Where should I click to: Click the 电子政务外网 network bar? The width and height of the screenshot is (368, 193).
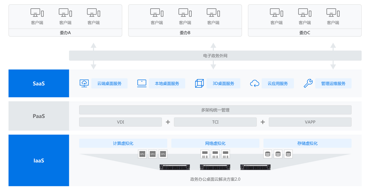(215, 56)
